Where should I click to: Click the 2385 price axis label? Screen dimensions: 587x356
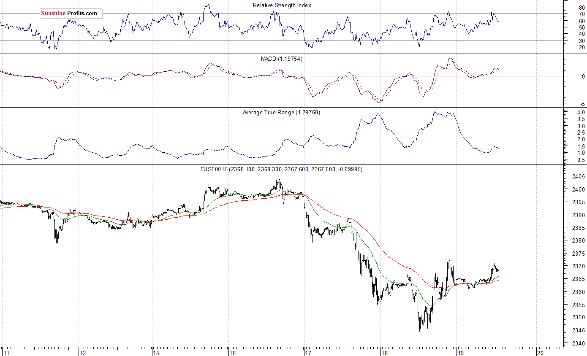pyautogui.click(x=579, y=228)
